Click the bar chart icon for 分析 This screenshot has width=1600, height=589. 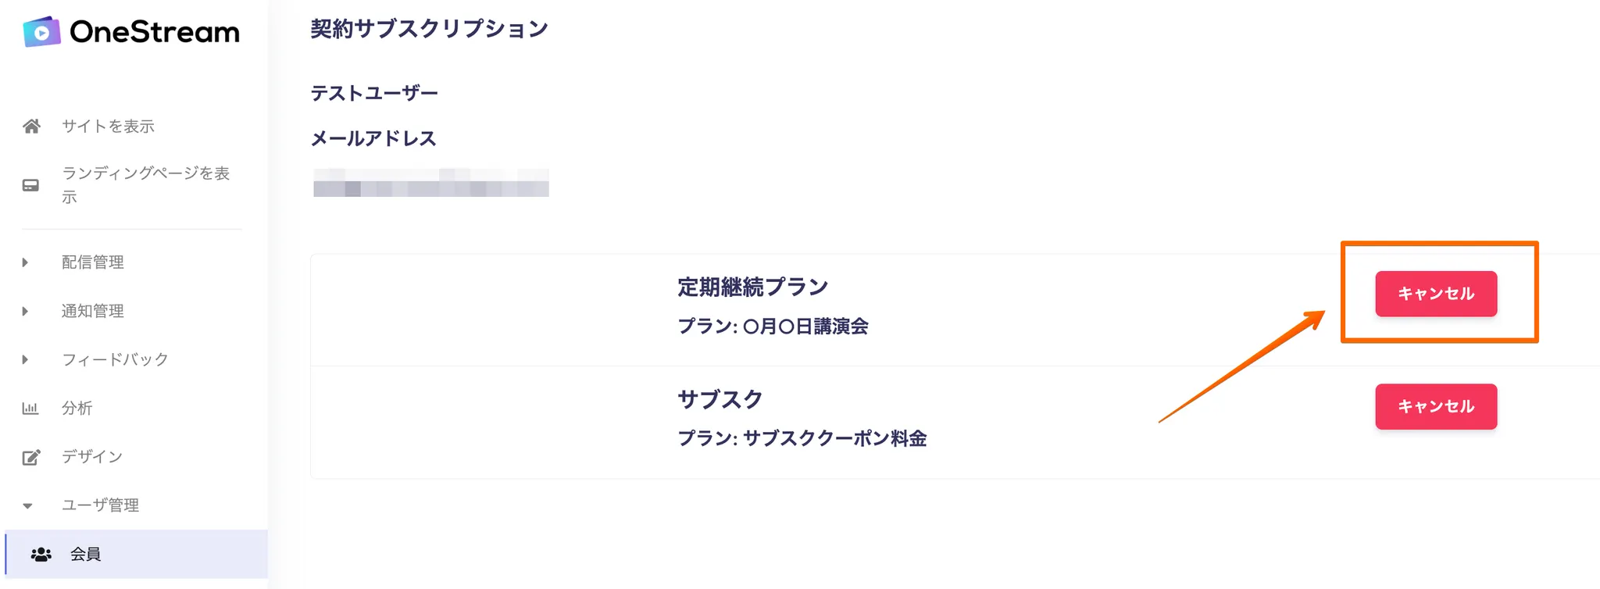(30, 409)
